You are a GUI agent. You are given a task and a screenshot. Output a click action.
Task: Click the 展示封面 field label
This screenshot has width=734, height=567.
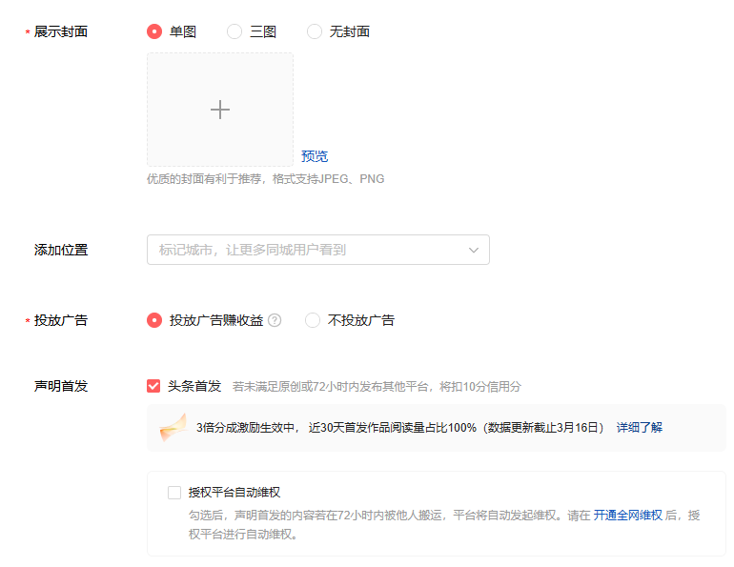point(61,31)
